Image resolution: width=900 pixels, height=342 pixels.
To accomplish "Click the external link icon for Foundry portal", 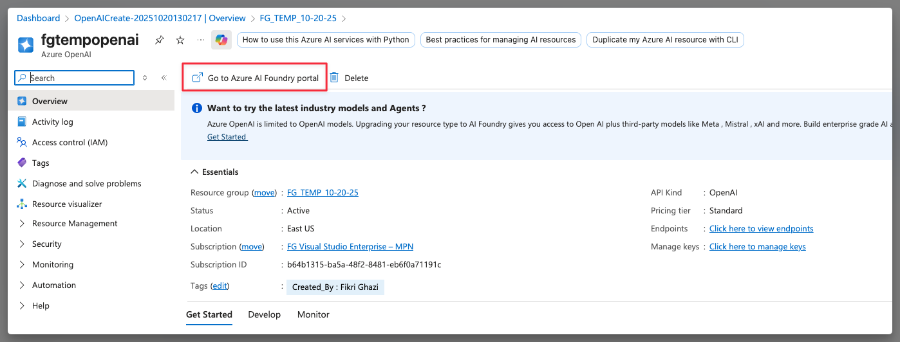I will (198, 78).
